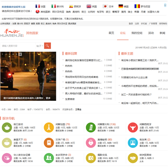Click the 老乡同学会 (3) board title
The width and height of the screenshot is (168, 168).
[x=63, y=155]
